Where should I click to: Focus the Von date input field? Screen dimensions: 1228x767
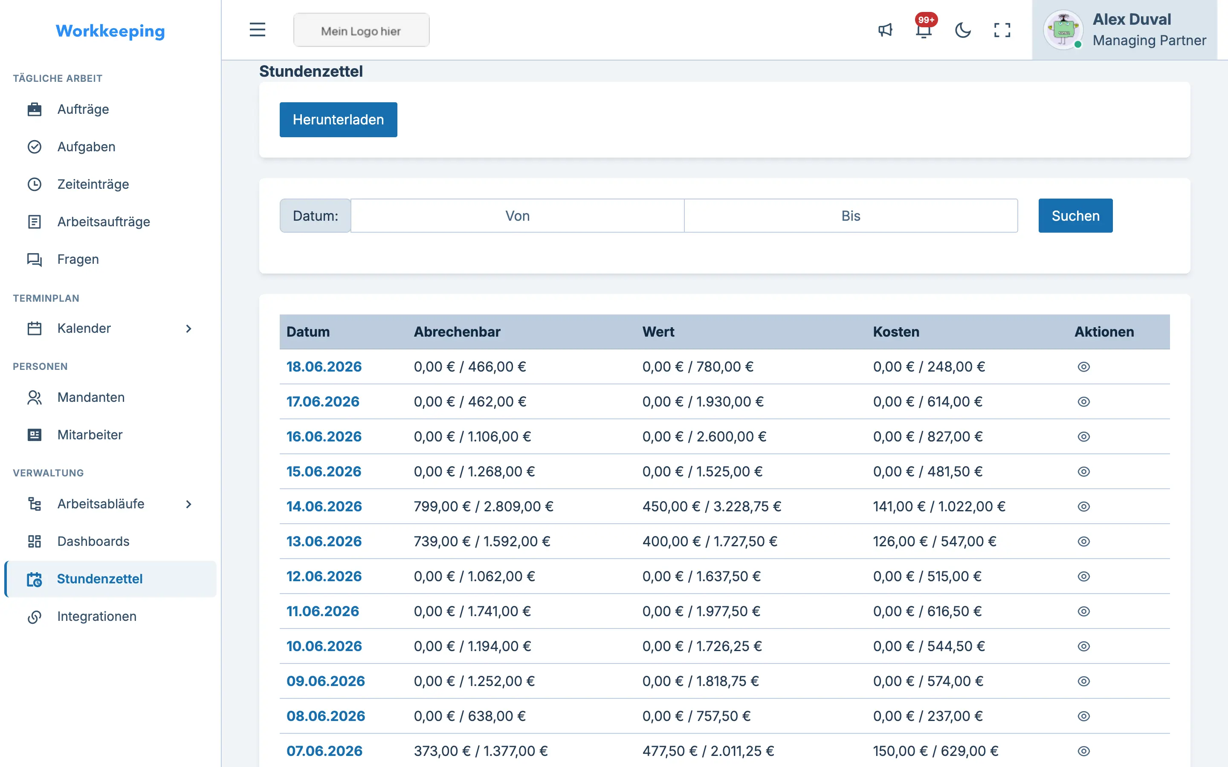click(x=517, y=216)
